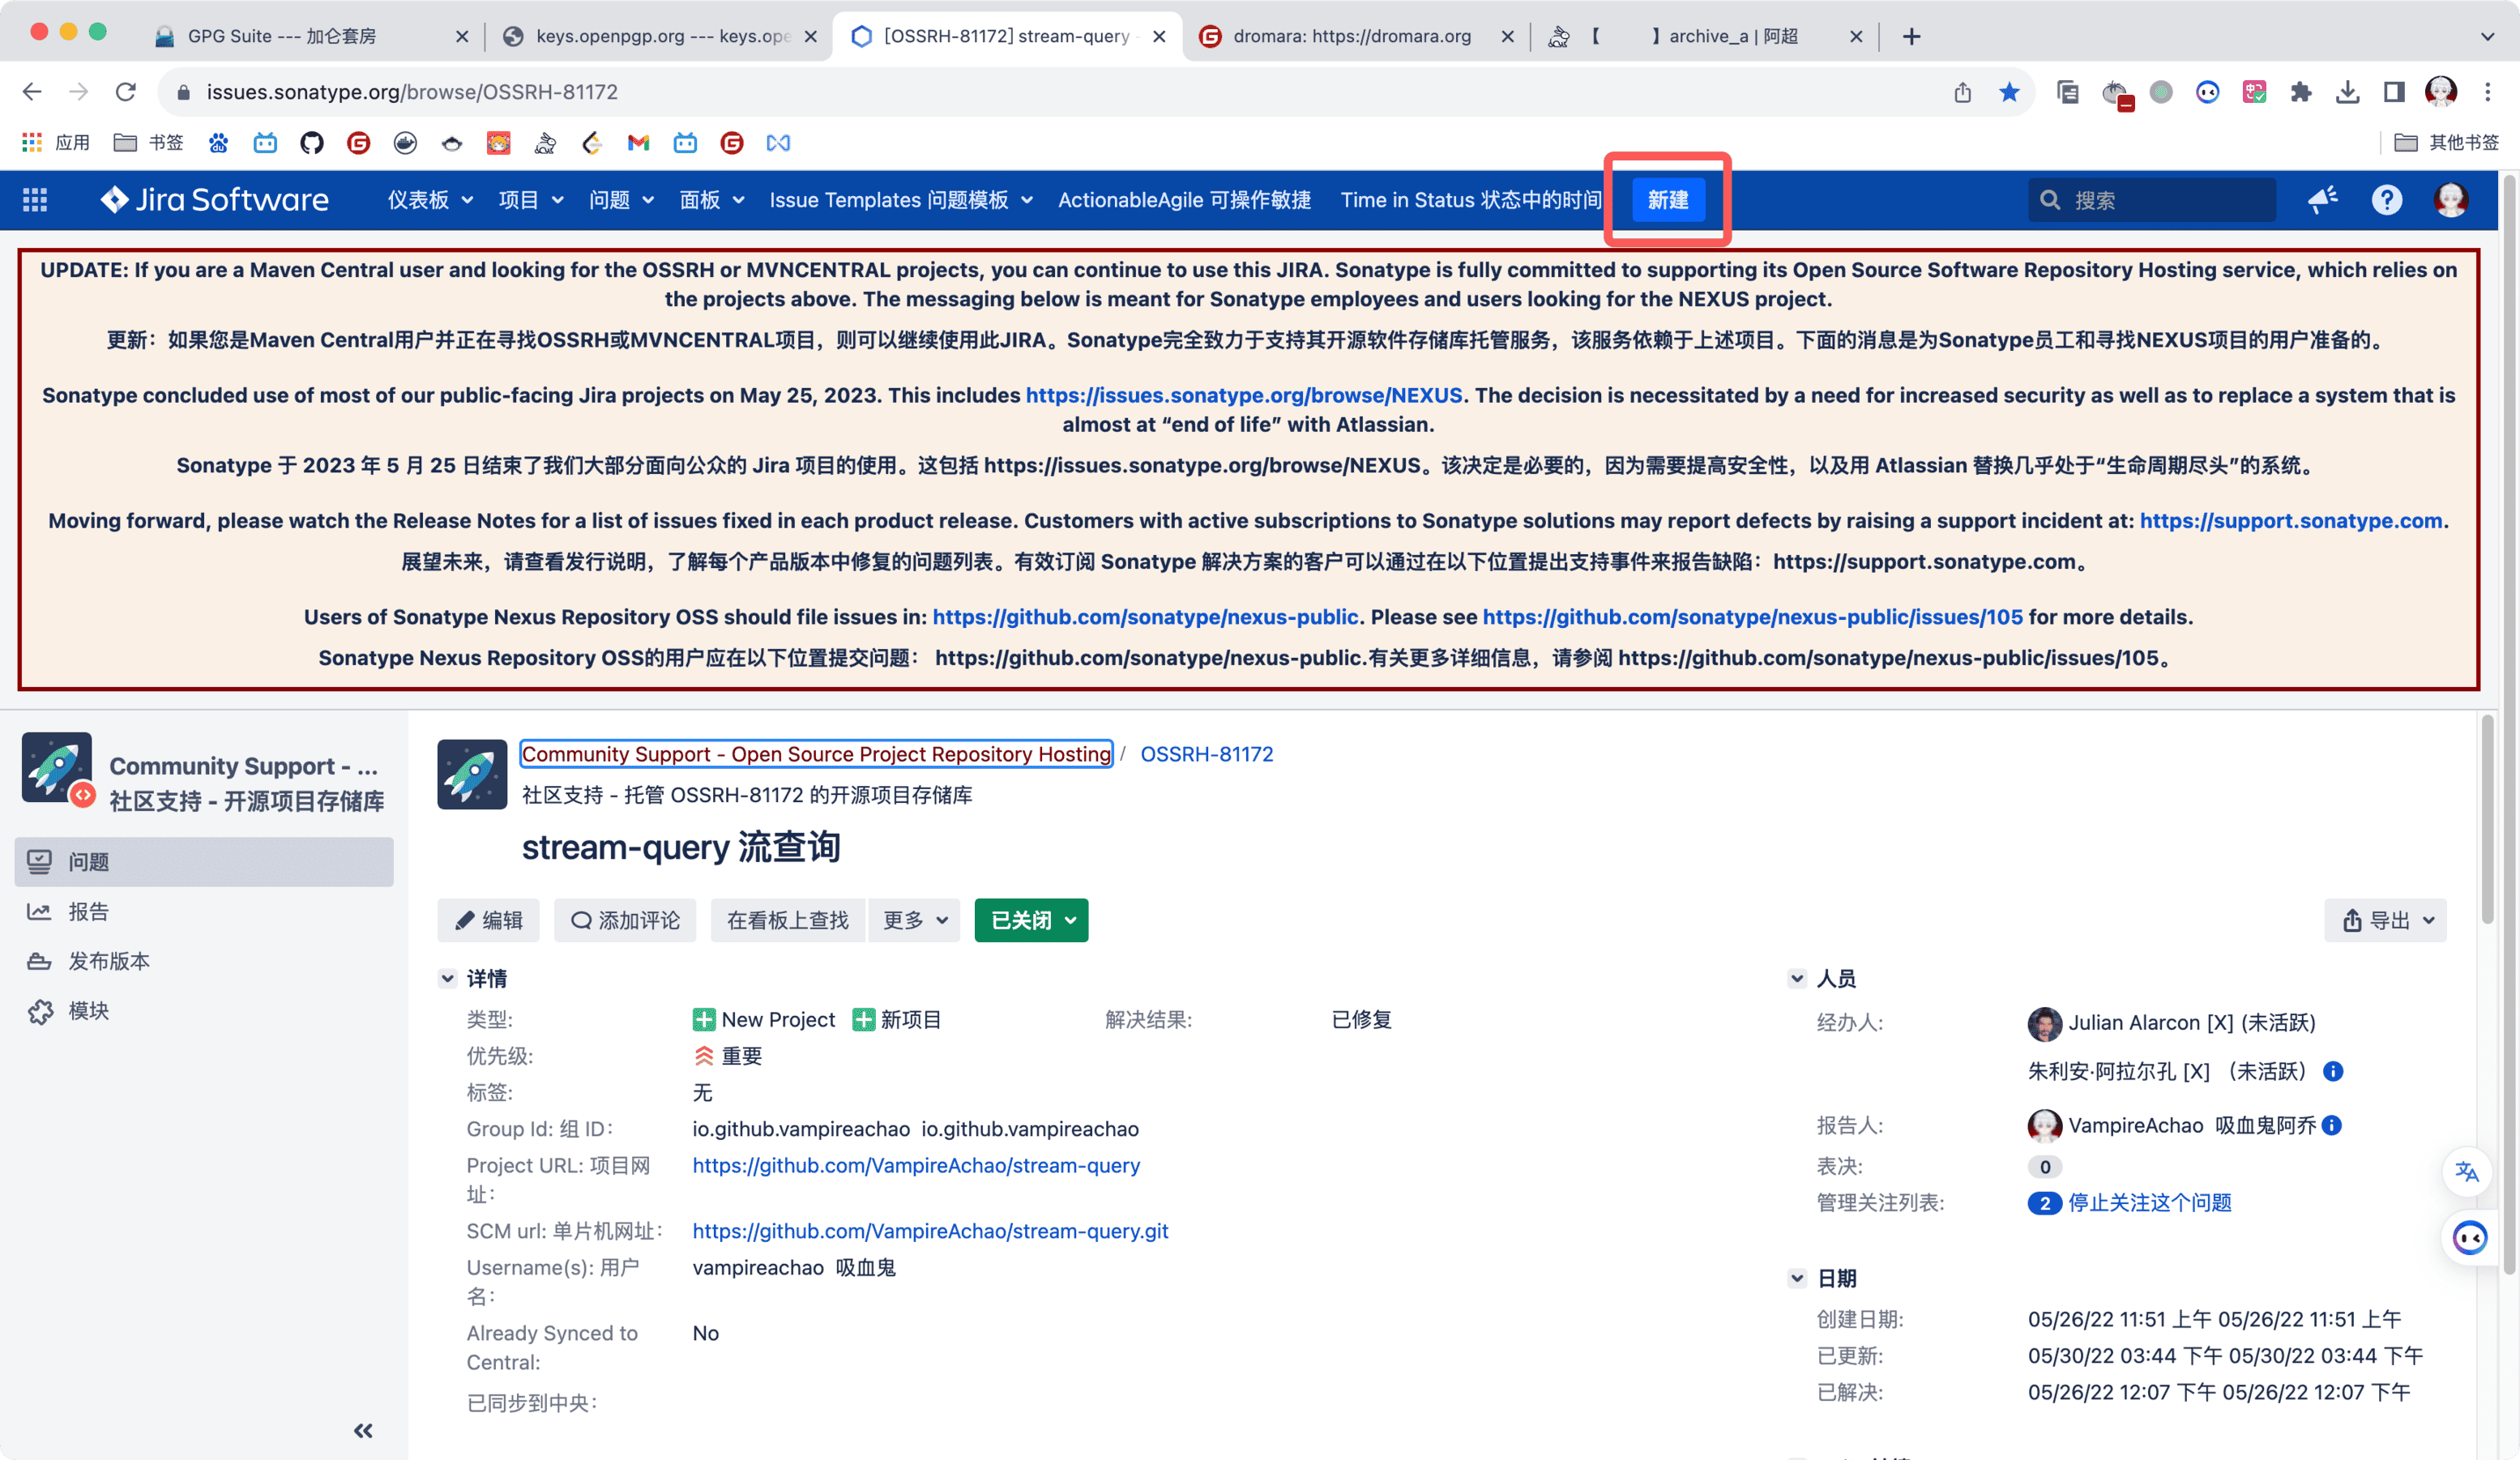This screenshot has height=1460, width=2520.
Task: Switch to the dromara browser tab
Action: [x=1351, y=36]
